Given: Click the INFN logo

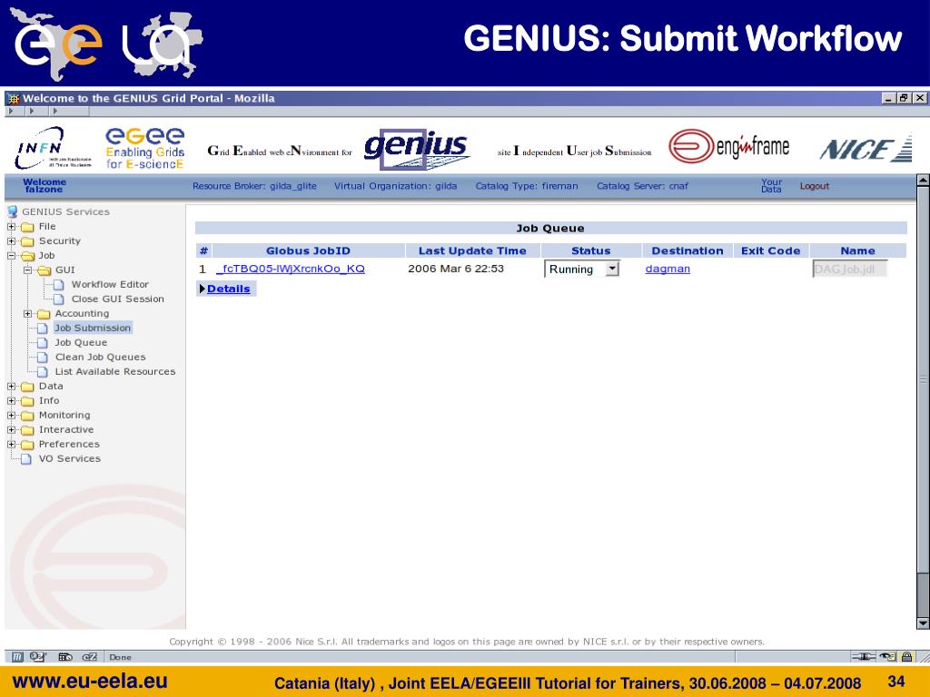Looking at the screenshot, I should (x=52, y=148).
